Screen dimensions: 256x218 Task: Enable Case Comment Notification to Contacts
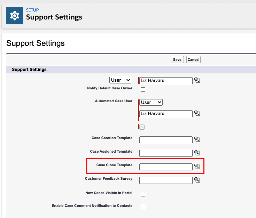tap(143, 207)
